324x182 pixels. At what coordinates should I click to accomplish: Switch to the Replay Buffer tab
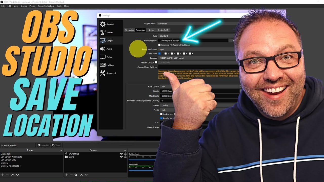click(163, 30)
